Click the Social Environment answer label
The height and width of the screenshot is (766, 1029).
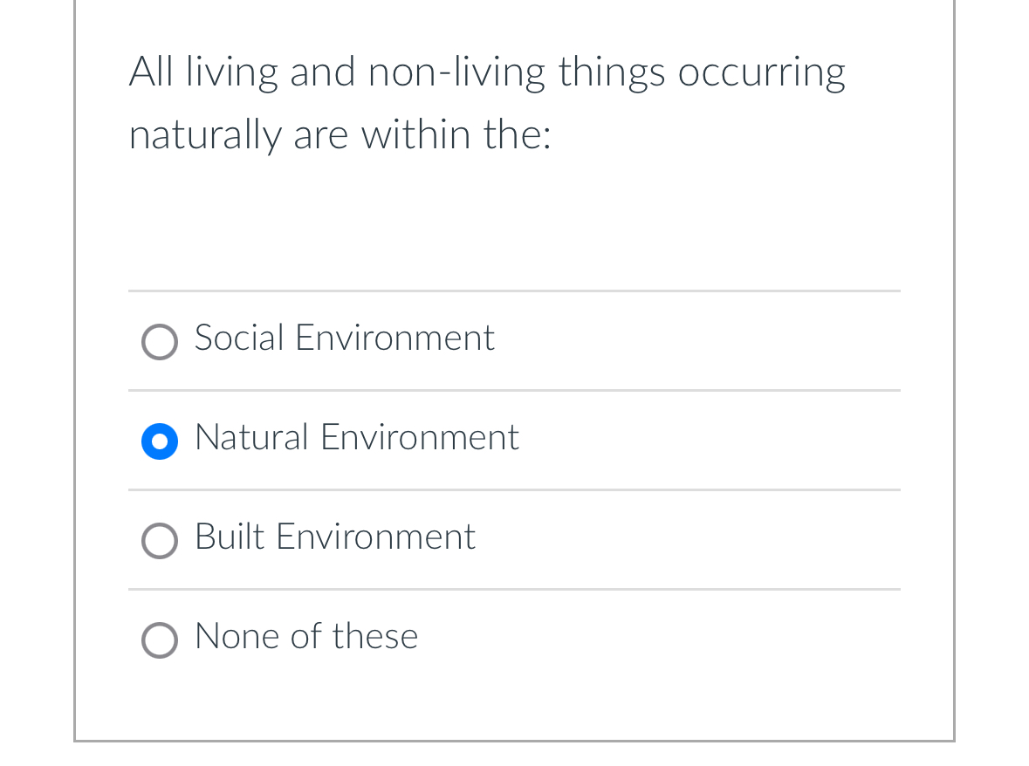pyautogui.click(x=344, y=339)
